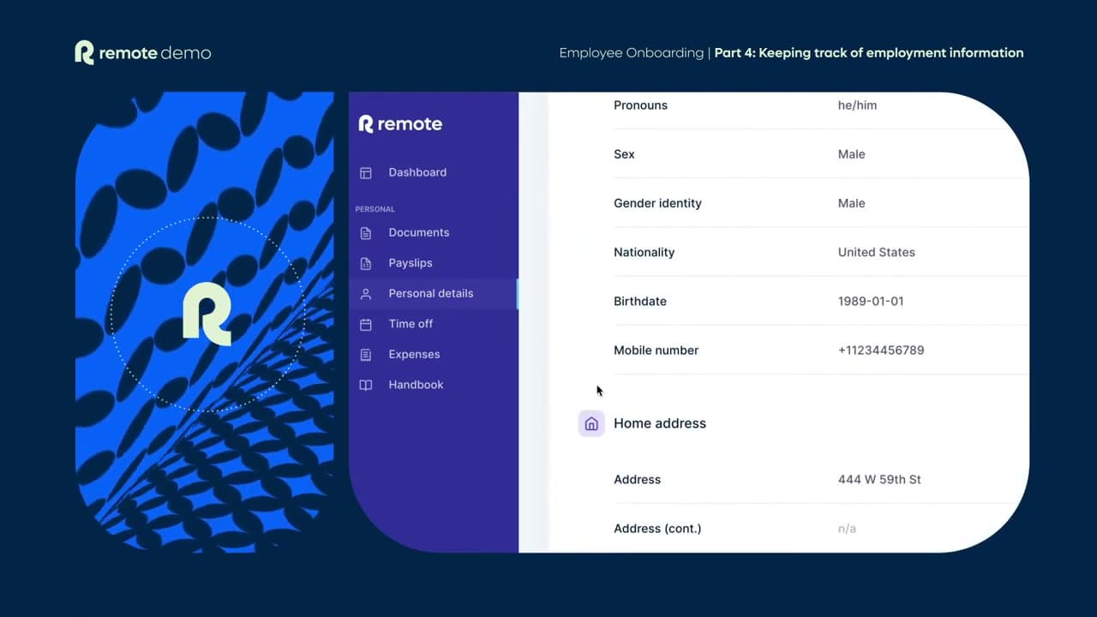Click the Documents file icon
1097x617 pixels.
click(x=366, y=233)
